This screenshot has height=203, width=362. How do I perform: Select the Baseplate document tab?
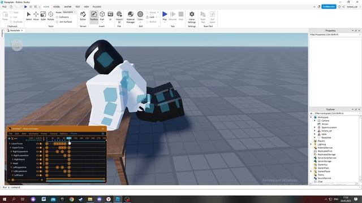tap(15, 30)
